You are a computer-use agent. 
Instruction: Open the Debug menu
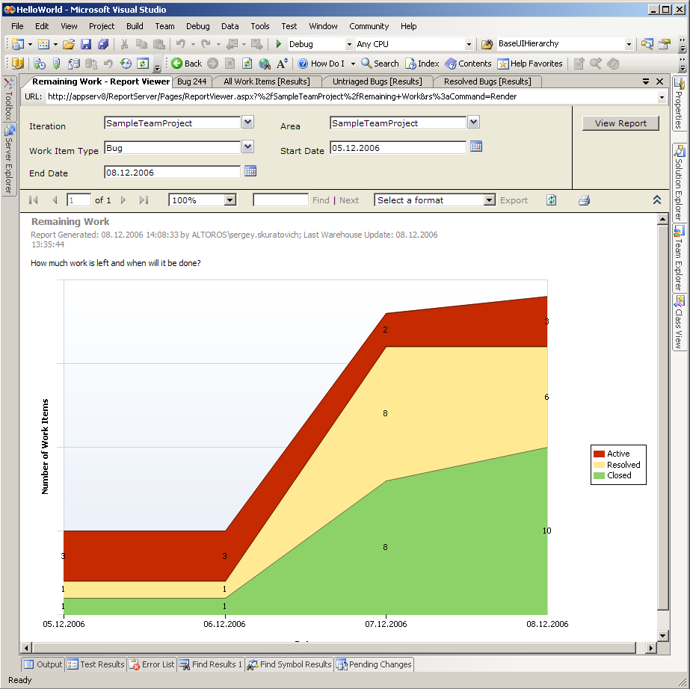pos(197,26)
